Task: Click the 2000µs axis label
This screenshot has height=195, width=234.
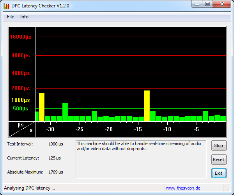Action: (x=21, y=88)
